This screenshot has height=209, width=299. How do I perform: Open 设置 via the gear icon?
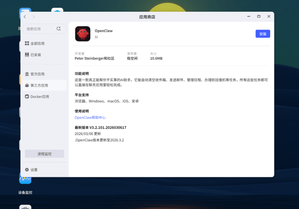[27, 170]
